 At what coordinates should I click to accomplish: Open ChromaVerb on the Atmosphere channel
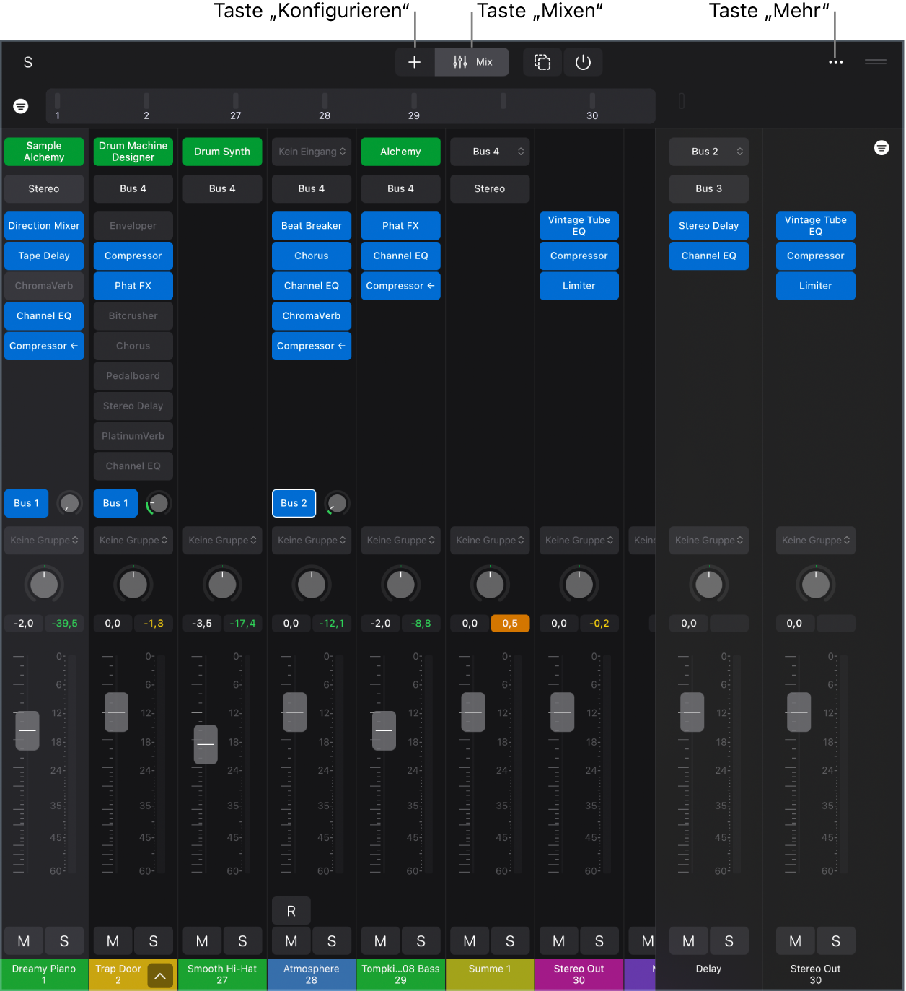[311, 315]
